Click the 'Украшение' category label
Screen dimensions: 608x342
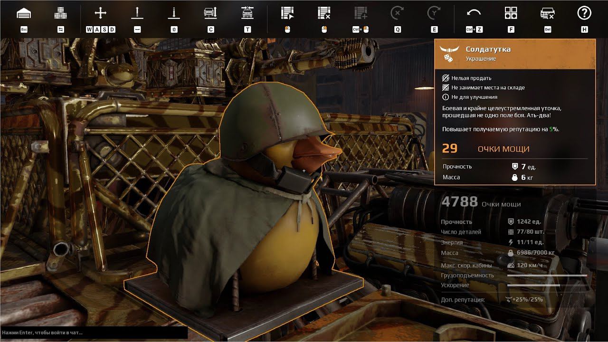[x=481, y=59]
